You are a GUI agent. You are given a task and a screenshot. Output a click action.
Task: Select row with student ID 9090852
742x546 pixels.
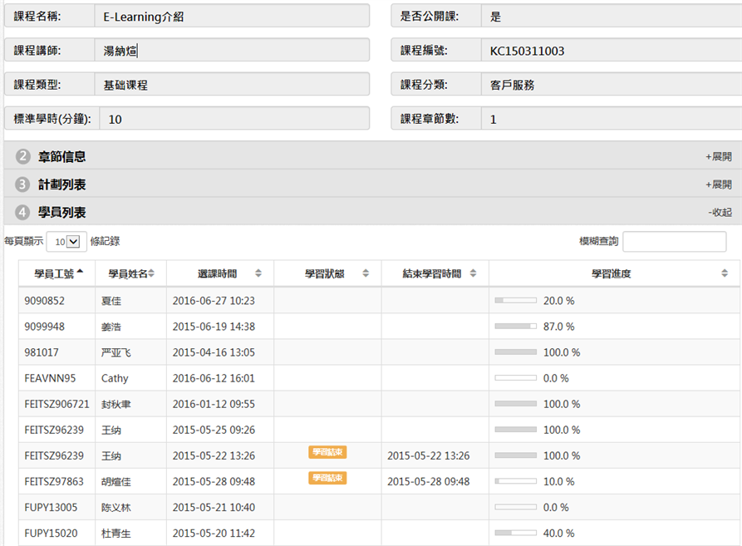[45, 301]
